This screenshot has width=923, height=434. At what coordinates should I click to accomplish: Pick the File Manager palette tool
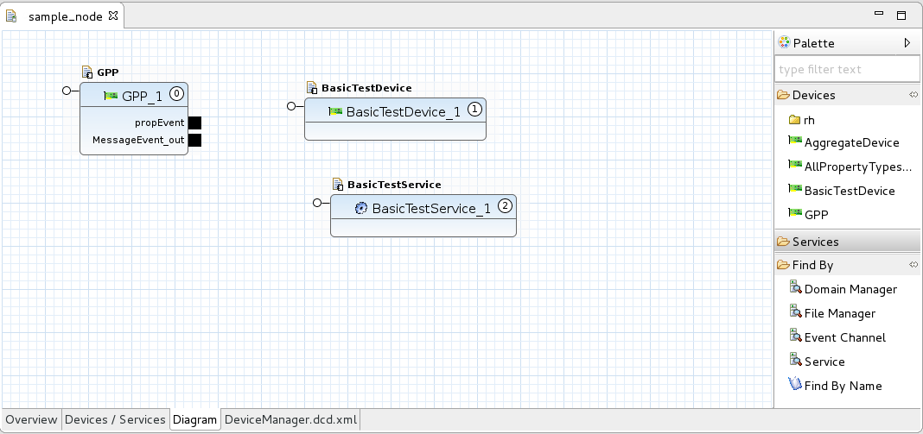839,313
